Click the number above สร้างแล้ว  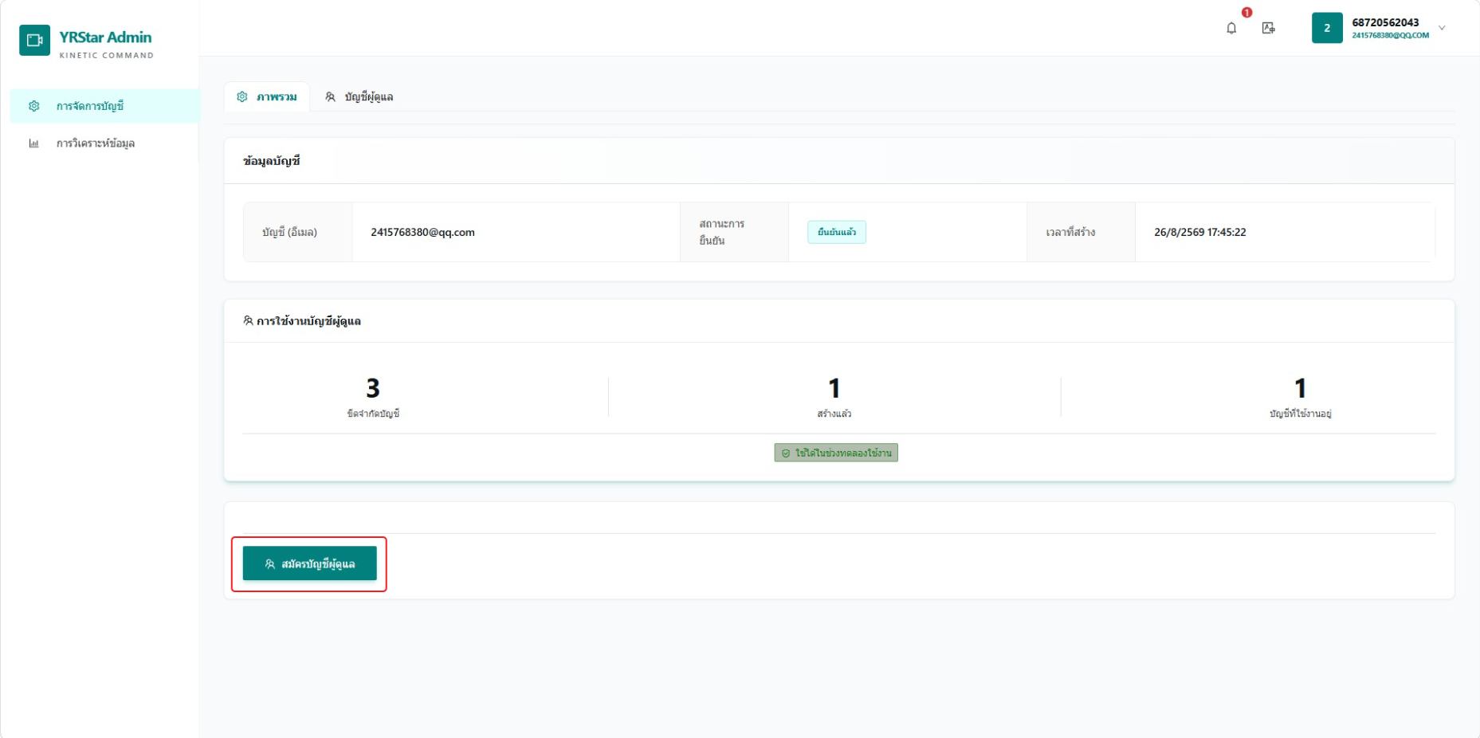[834, 388]
